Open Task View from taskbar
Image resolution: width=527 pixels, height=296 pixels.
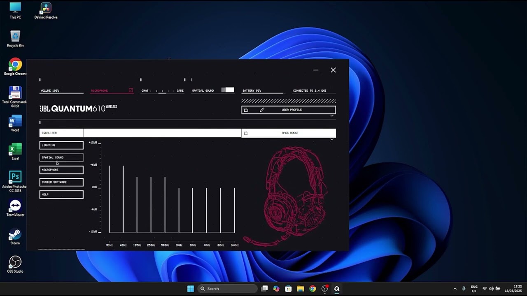point(265,289)
